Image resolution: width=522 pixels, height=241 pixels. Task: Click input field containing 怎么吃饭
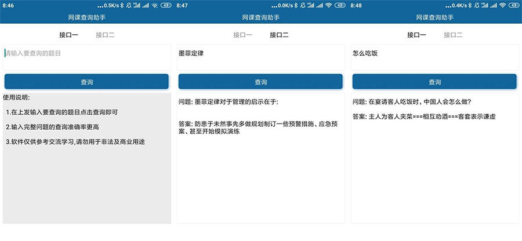pyautogui.click(x=435, y=57)
